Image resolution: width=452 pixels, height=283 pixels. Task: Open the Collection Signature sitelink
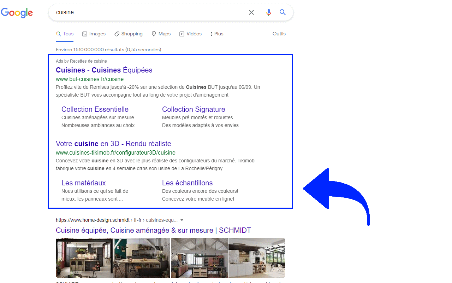(194, 109)
